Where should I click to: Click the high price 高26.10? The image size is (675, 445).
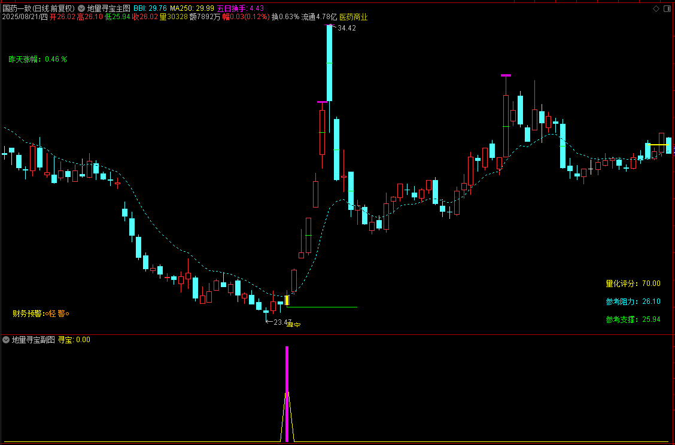pyautogui.click(x=90, y=17)
